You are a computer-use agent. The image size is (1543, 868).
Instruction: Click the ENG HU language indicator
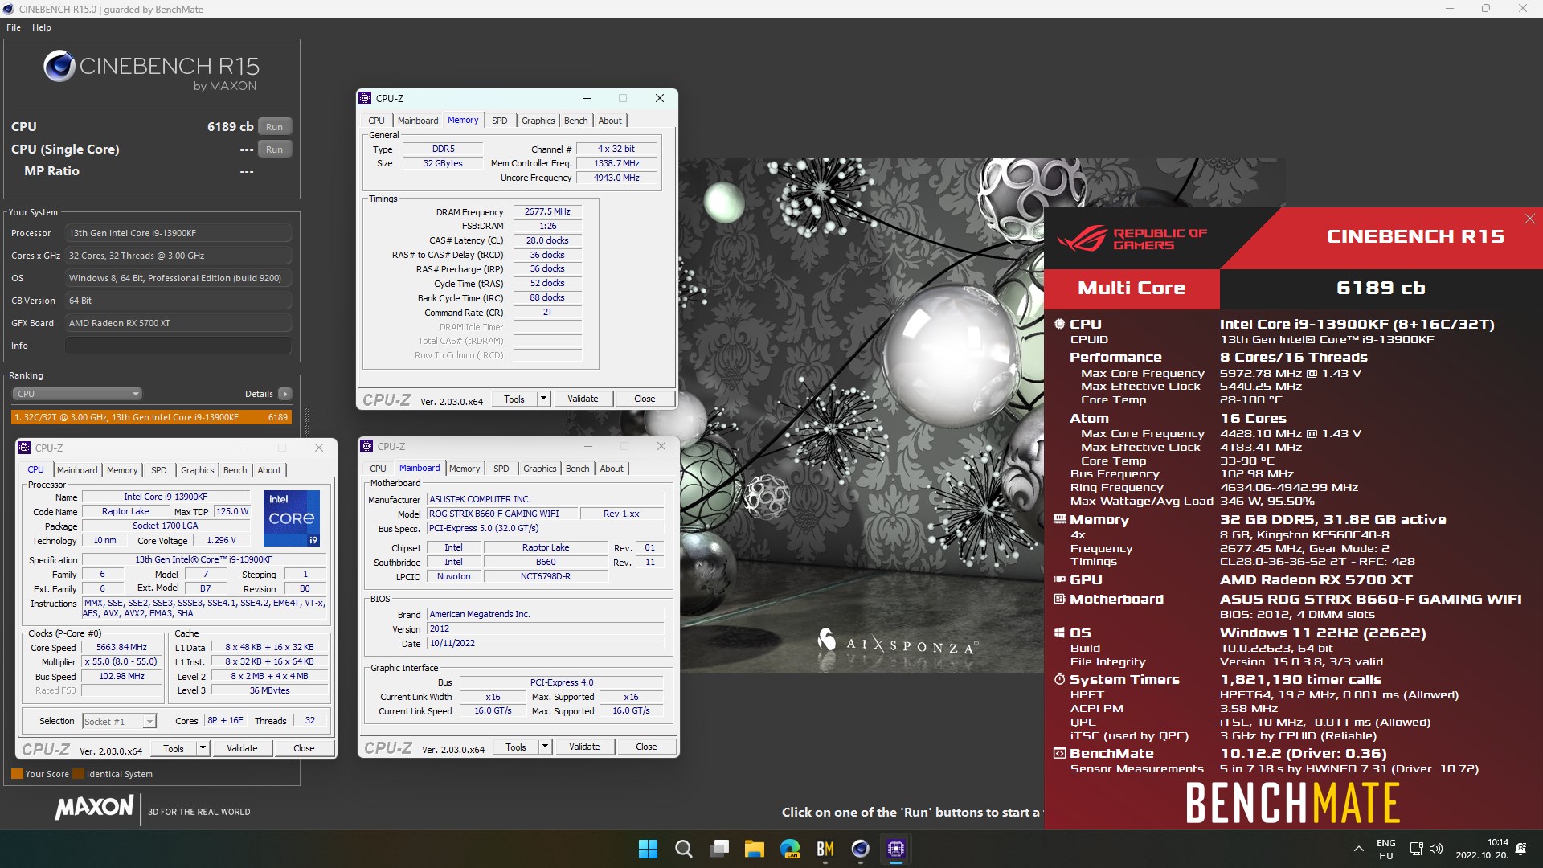click(1386, 850)
